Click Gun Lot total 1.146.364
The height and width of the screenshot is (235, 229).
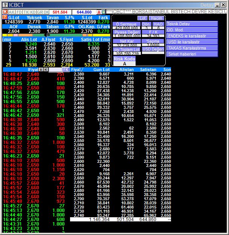[x=99, y=220]
